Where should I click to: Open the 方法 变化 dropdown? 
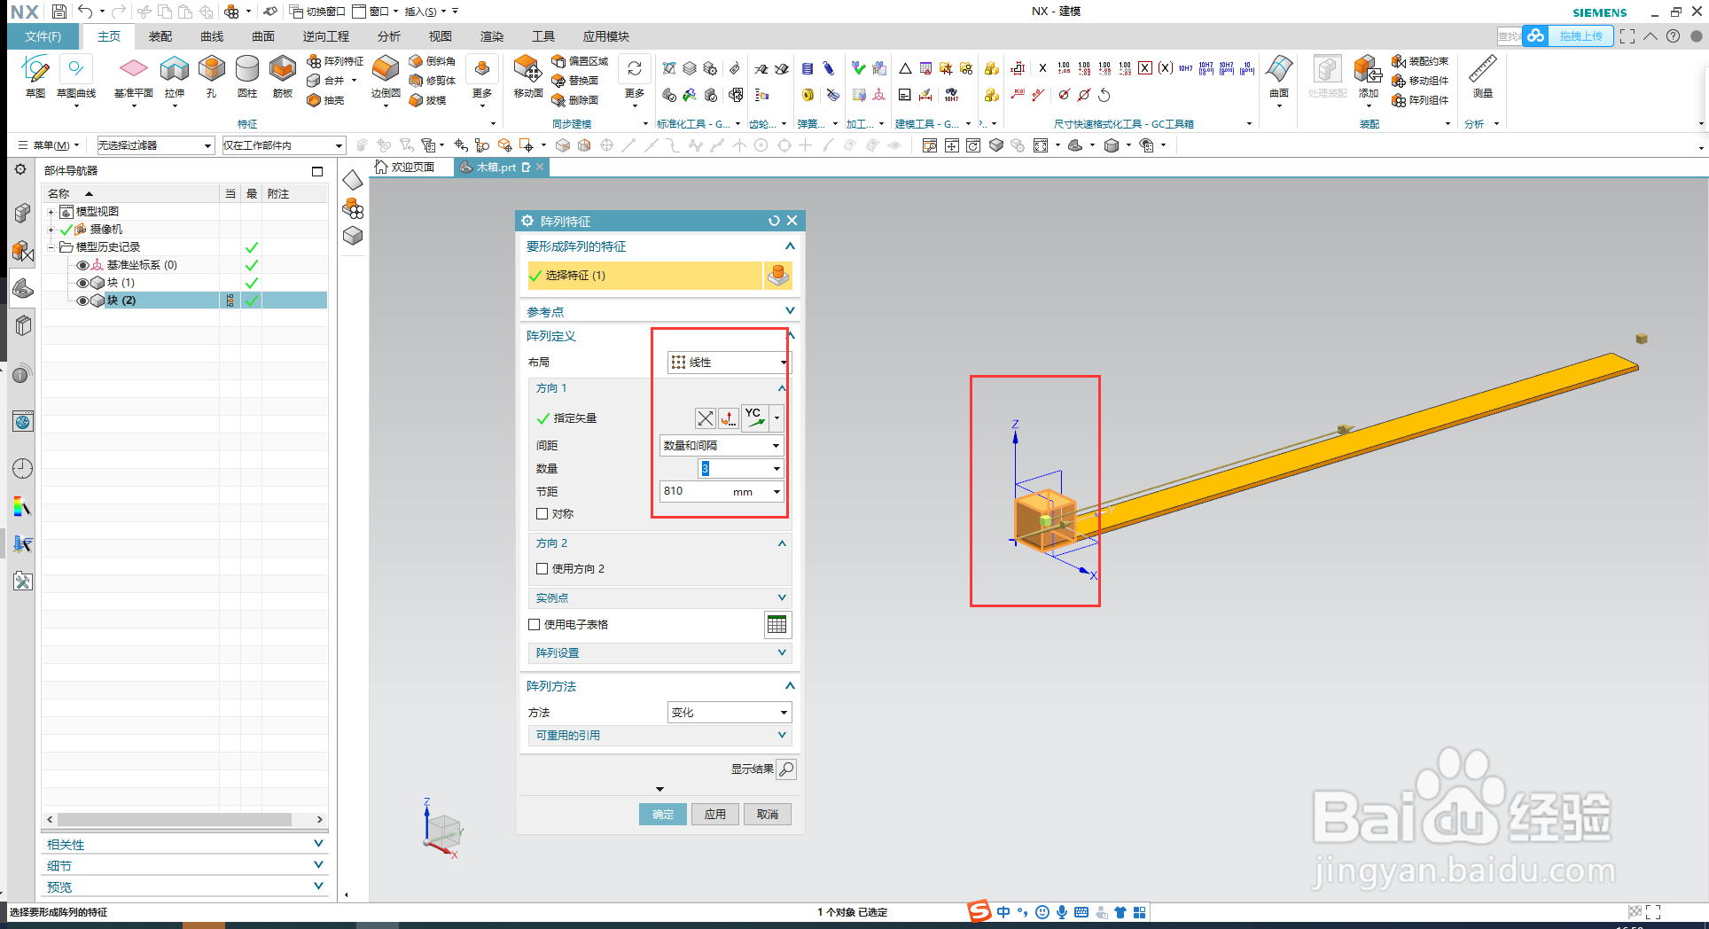(729, 712)
